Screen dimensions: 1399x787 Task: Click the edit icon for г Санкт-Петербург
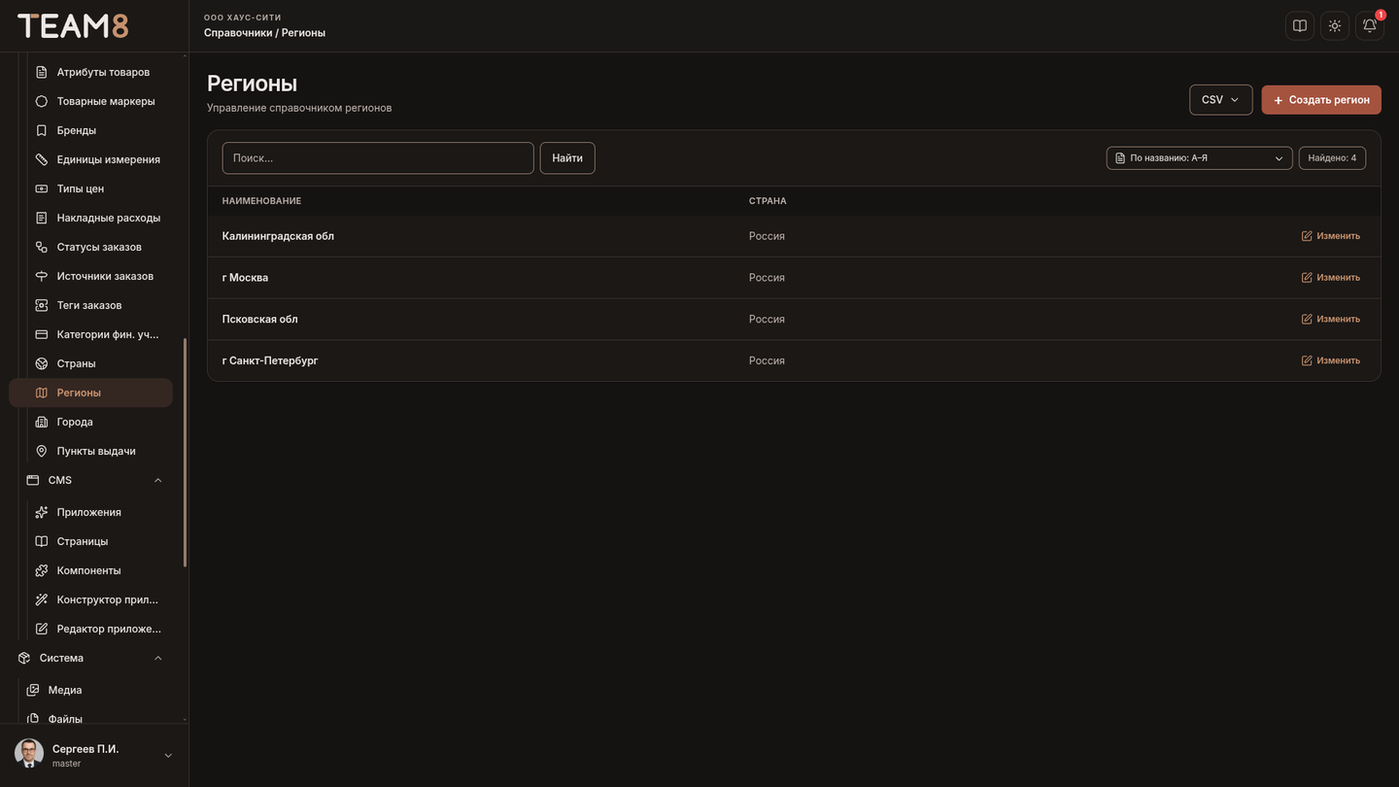click(1307, 360)
